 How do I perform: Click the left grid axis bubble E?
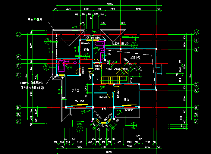coord(18,75)
